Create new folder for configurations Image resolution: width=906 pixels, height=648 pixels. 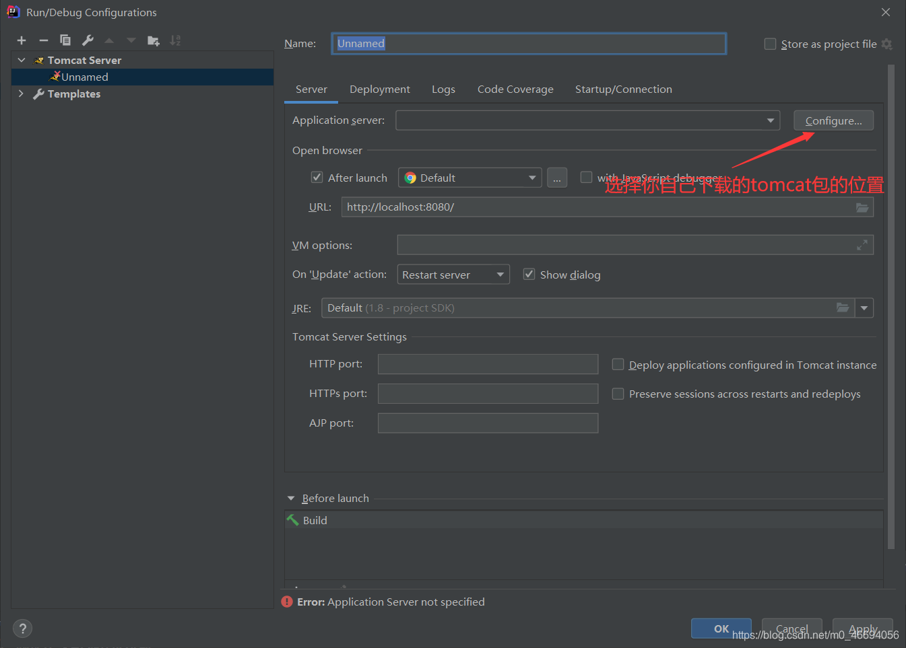(154, 40)
